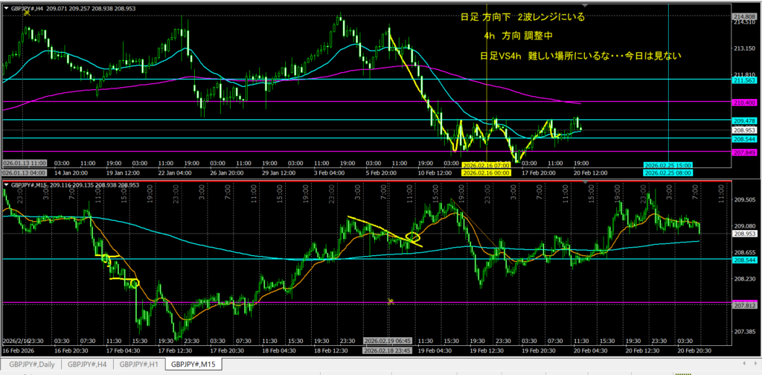Click the active GBPJPY#,M15 tab
This screenshot has width=762, height=375.
193,365
